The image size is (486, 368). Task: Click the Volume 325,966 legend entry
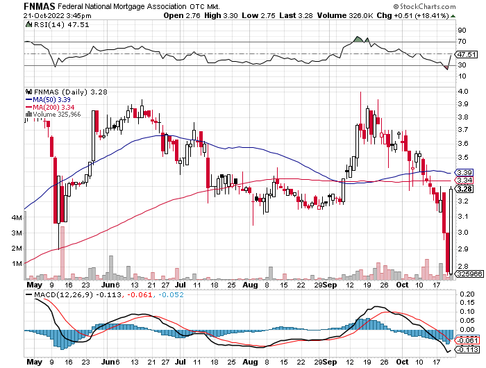(x=57, y=114)
